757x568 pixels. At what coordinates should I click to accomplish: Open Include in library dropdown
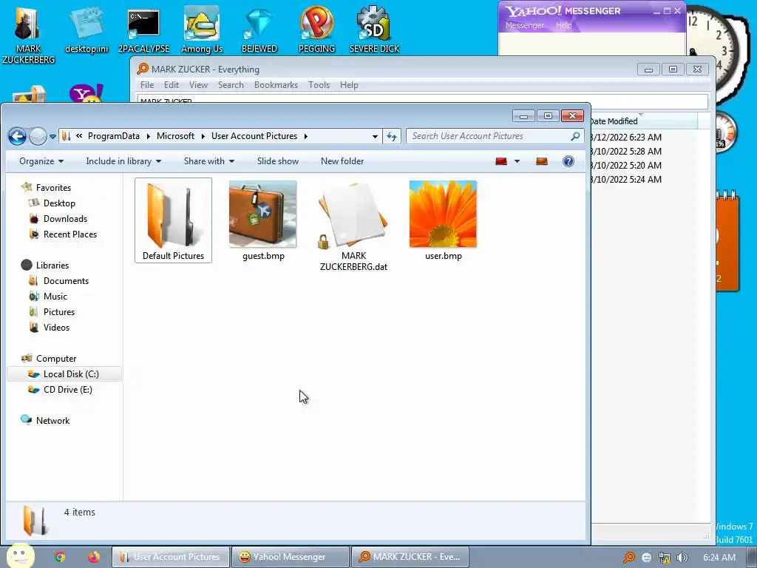(123, 161)
